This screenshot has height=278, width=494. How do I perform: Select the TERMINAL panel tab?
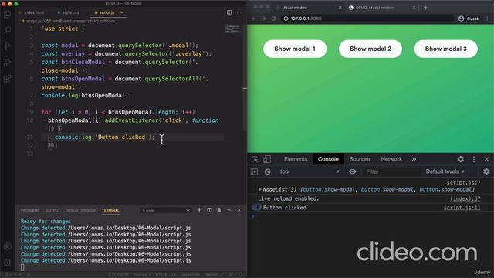tap(110, 210)
